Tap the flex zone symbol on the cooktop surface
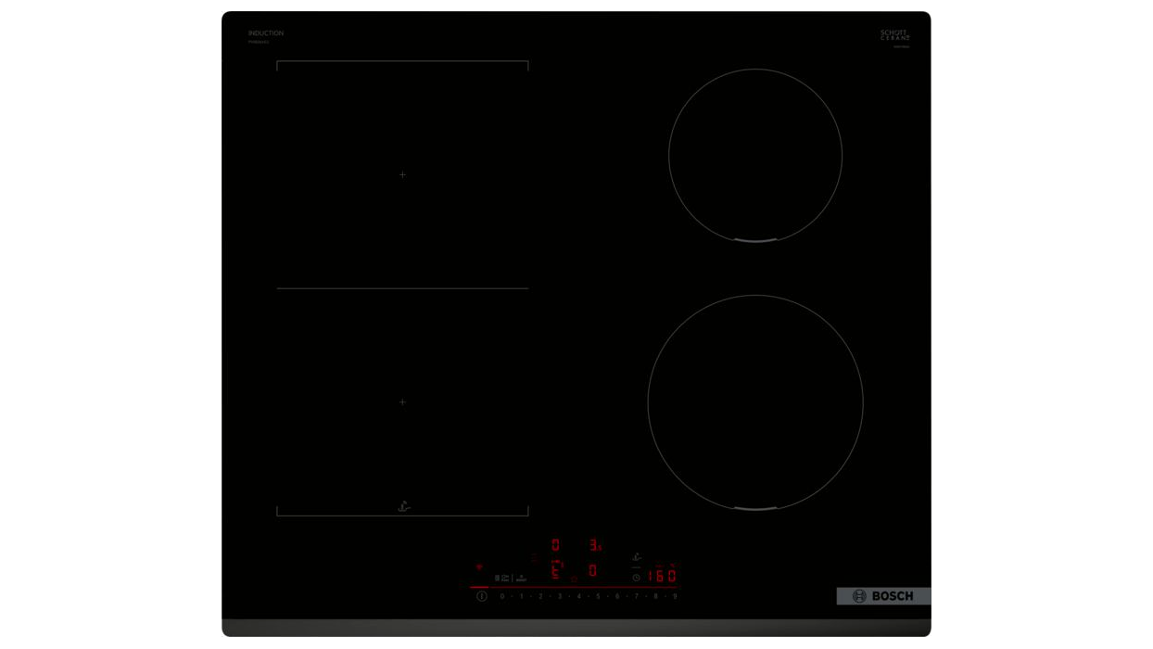This screenshot has height=649, width=1153. 403,506
